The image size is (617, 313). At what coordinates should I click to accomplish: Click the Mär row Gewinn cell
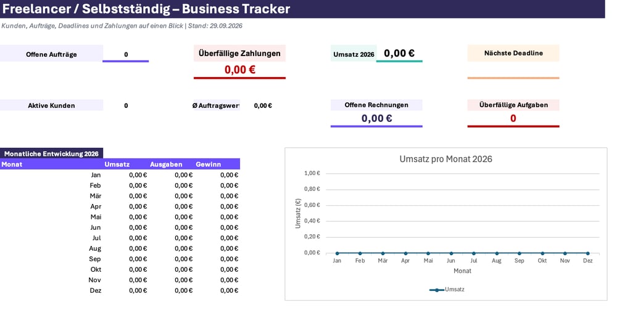(217, 195)
